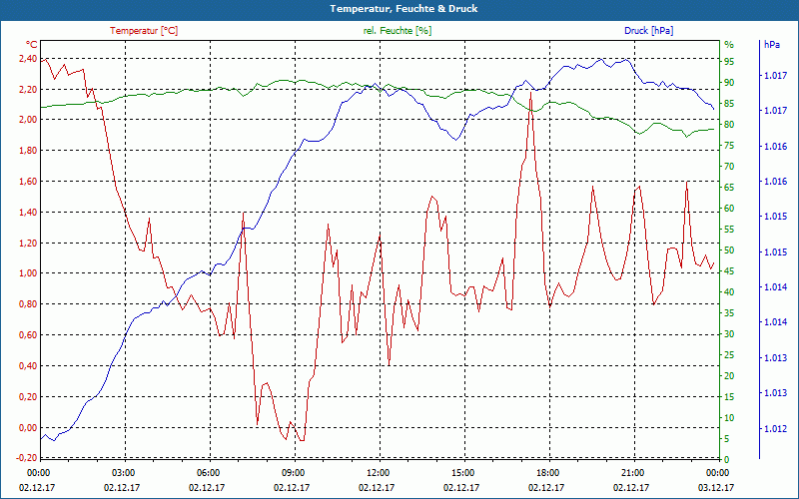Click the blue 'hPa' unit label on the pressure axis
Image resolution: width=799 pixels, height=499 pixels.
point(772,44)
